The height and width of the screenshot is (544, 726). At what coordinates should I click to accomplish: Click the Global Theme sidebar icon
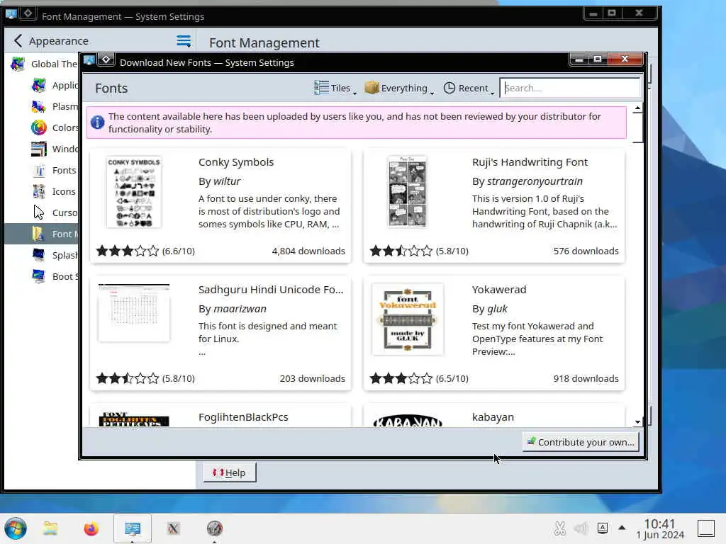[18, 64]
